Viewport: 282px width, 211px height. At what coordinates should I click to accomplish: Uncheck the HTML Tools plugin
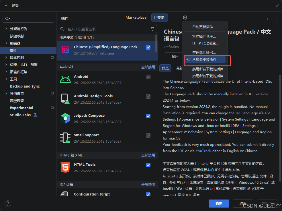148,165
